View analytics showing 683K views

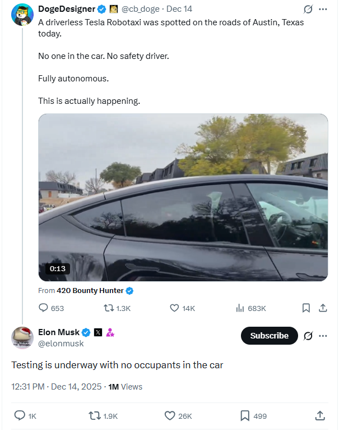(x=240, y=308)
